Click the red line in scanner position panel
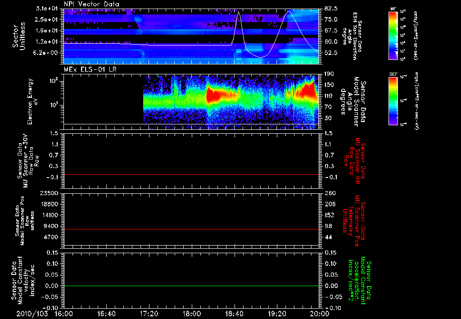 coord(191,229)
